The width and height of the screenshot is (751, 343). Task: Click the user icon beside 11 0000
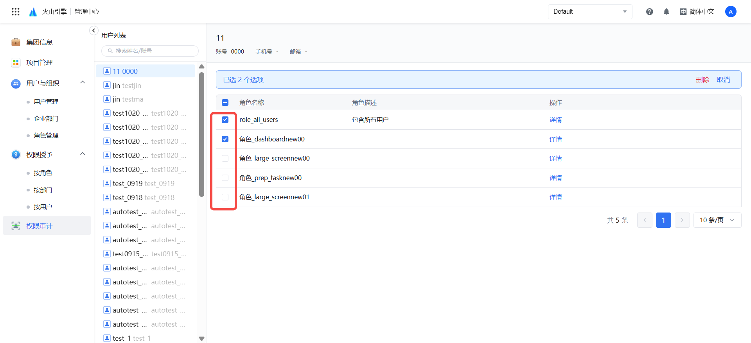[107, 71]
